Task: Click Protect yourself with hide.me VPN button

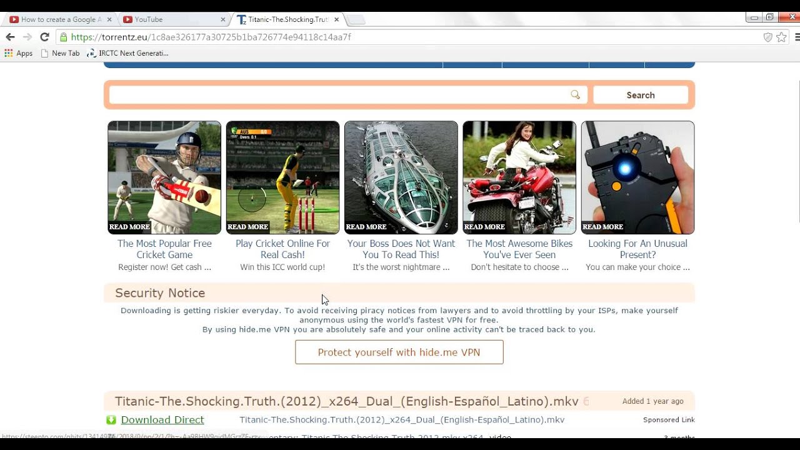Action: (399, 352)
